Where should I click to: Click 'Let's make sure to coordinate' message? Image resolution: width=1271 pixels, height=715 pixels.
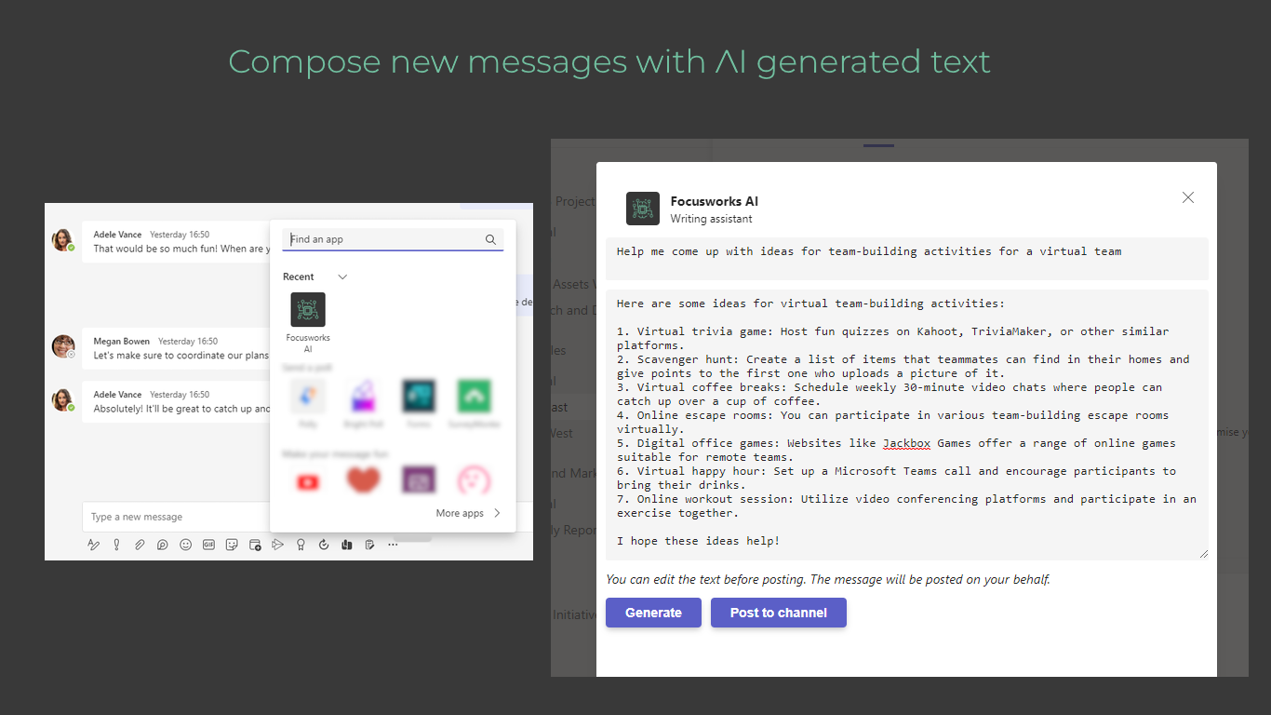point(181,356)
